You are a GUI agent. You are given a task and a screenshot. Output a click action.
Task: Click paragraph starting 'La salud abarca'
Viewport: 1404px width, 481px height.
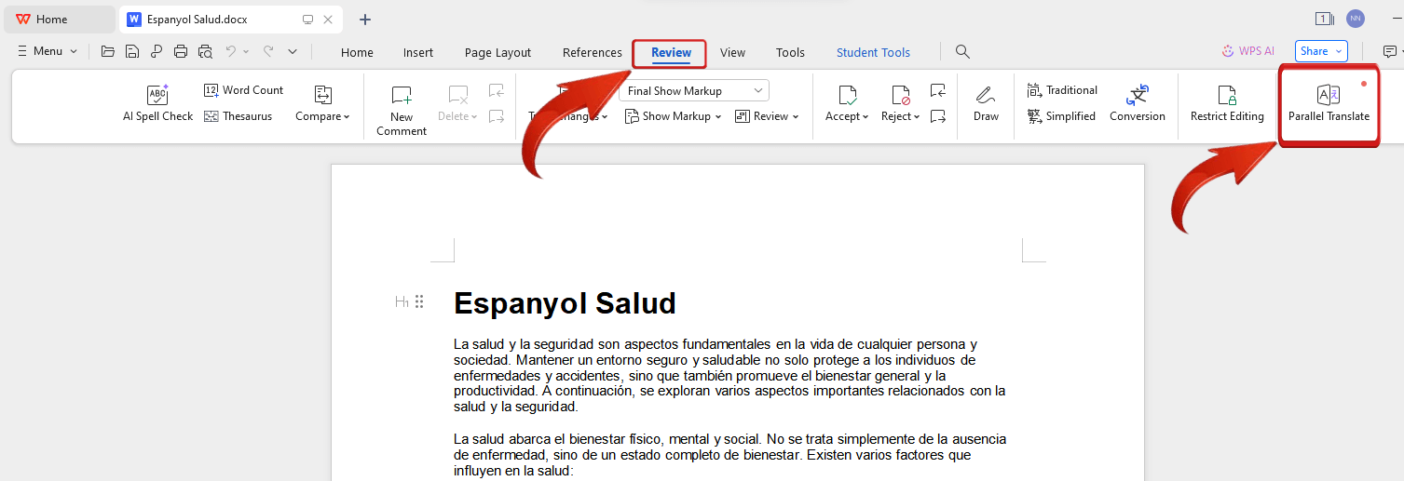tap(729, 455)
